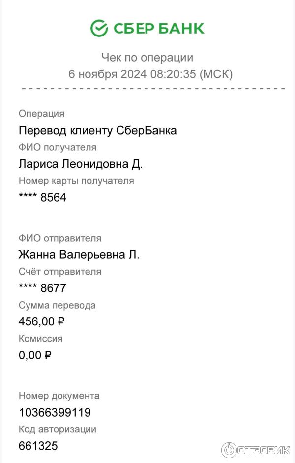The image size is (295, 463).
Task: Select the transfer amount 456,00 ₽
Action: [42, 322]
